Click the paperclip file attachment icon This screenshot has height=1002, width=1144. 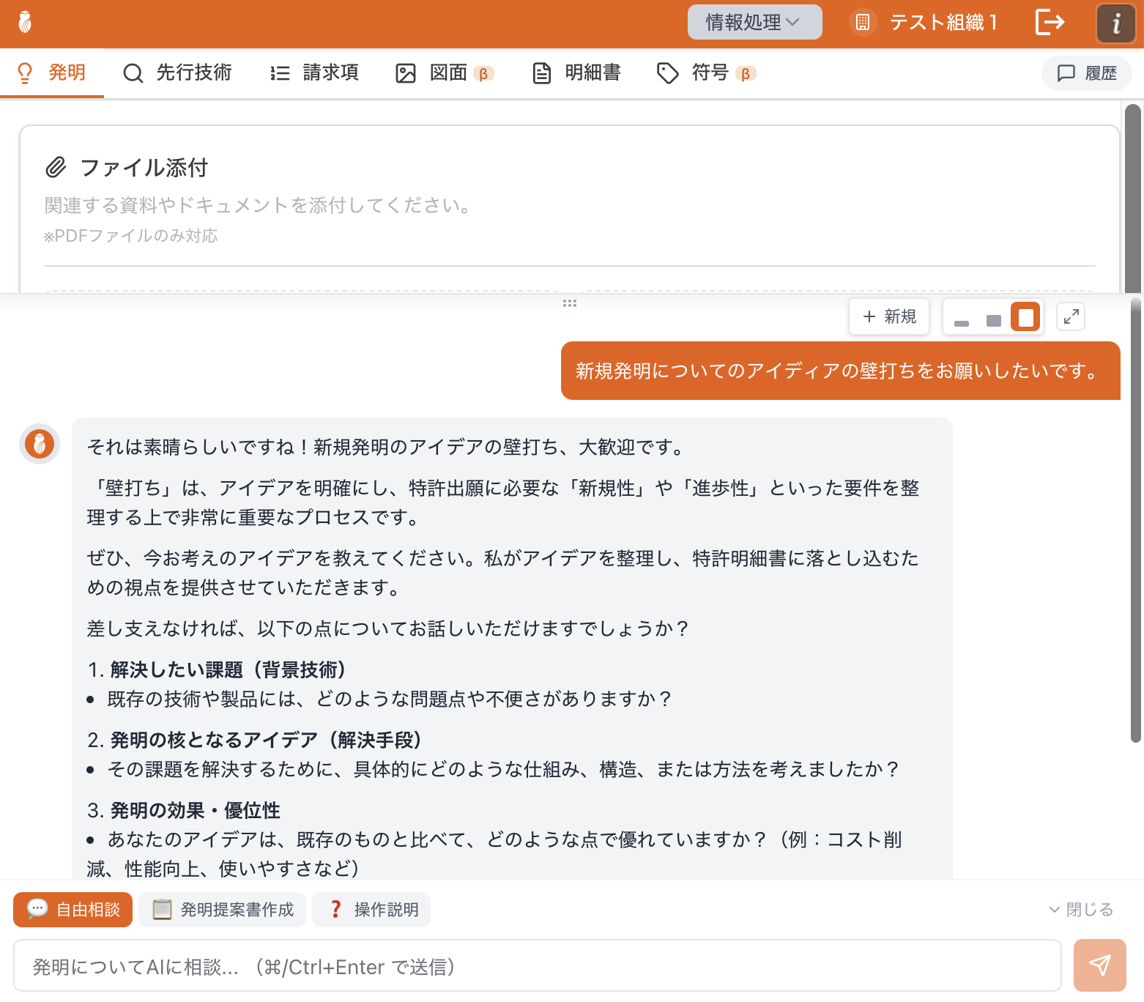pos(56,168)
